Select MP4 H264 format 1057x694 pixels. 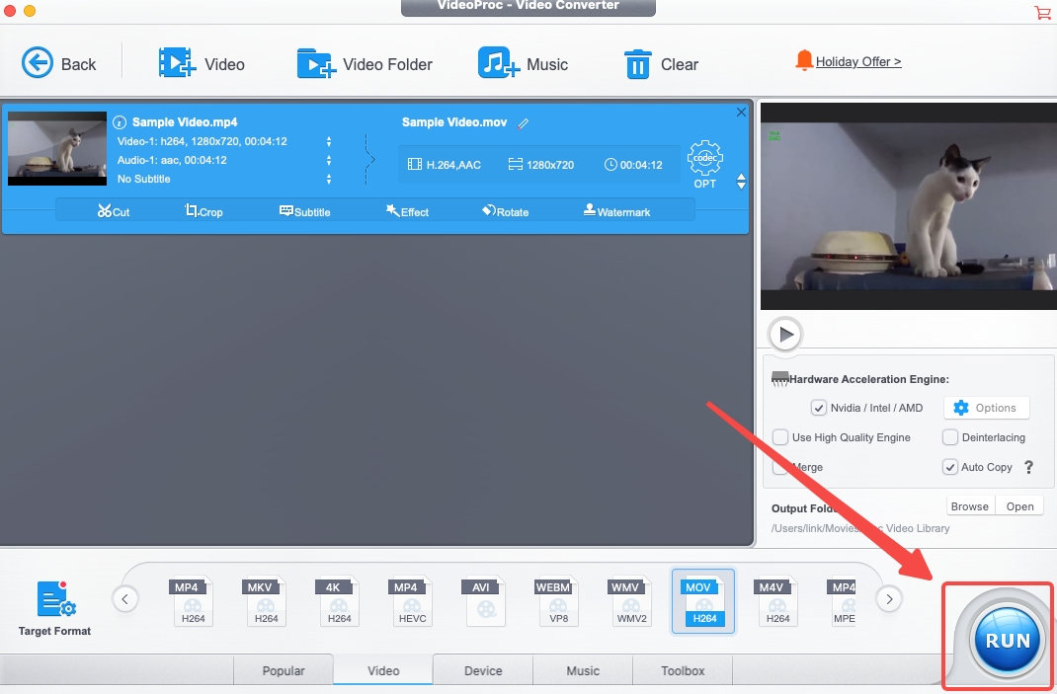tap(190, 601)
